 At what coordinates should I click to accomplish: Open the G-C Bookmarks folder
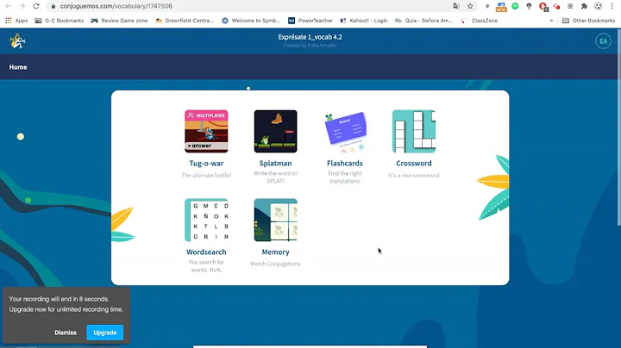(60, 21)
